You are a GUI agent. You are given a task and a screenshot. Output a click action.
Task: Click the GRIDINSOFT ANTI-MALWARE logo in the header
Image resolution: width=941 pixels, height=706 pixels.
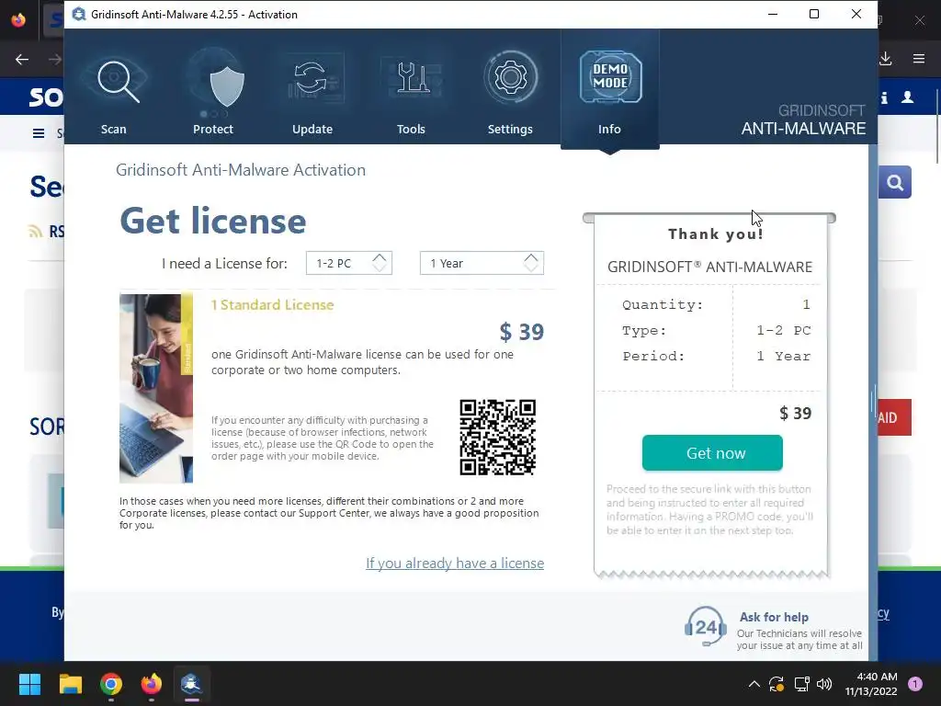click(x=803, y=120)
